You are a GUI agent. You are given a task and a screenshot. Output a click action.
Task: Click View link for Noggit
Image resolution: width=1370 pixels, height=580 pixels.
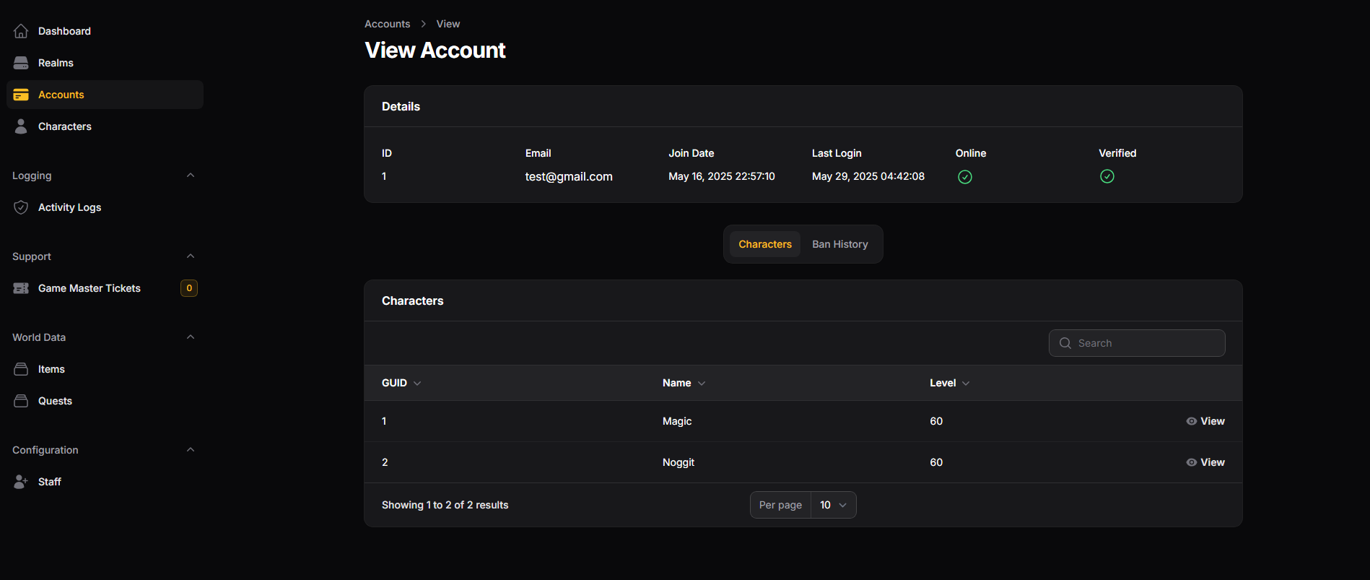point(1211,462)
